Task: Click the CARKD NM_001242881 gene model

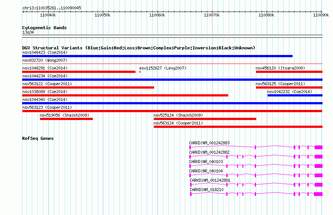Action: point(256,185)
